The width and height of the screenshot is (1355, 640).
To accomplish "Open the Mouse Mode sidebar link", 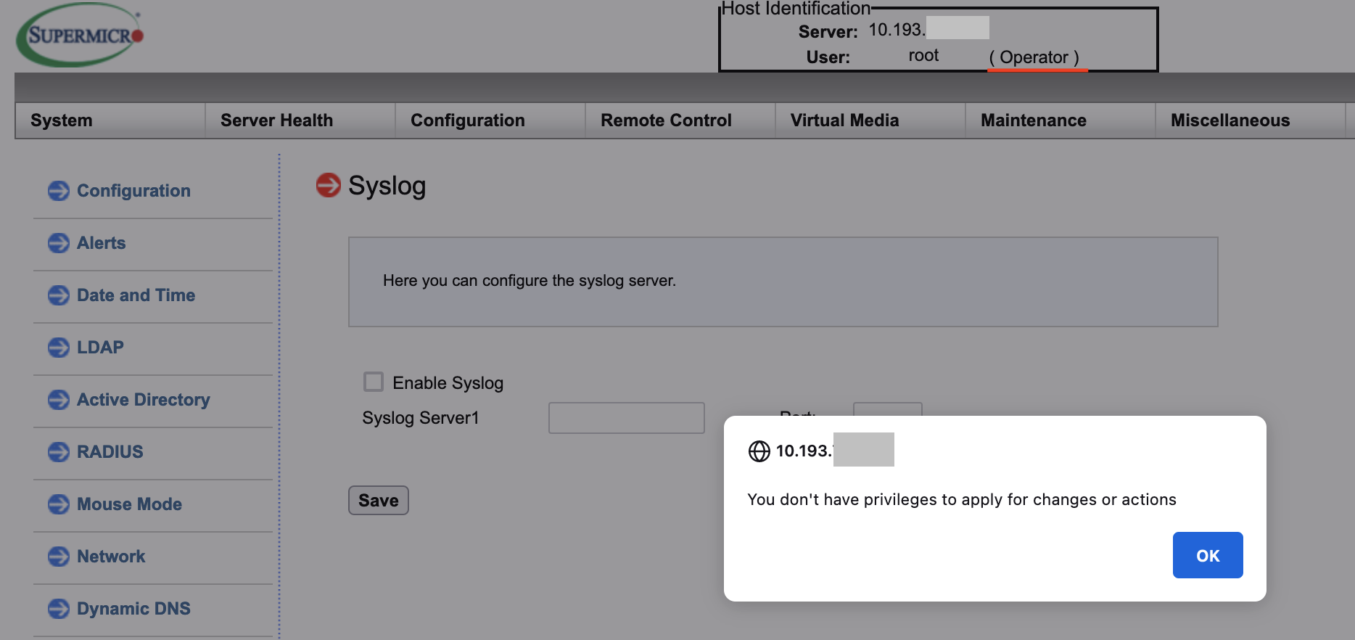I will point(130,504).
